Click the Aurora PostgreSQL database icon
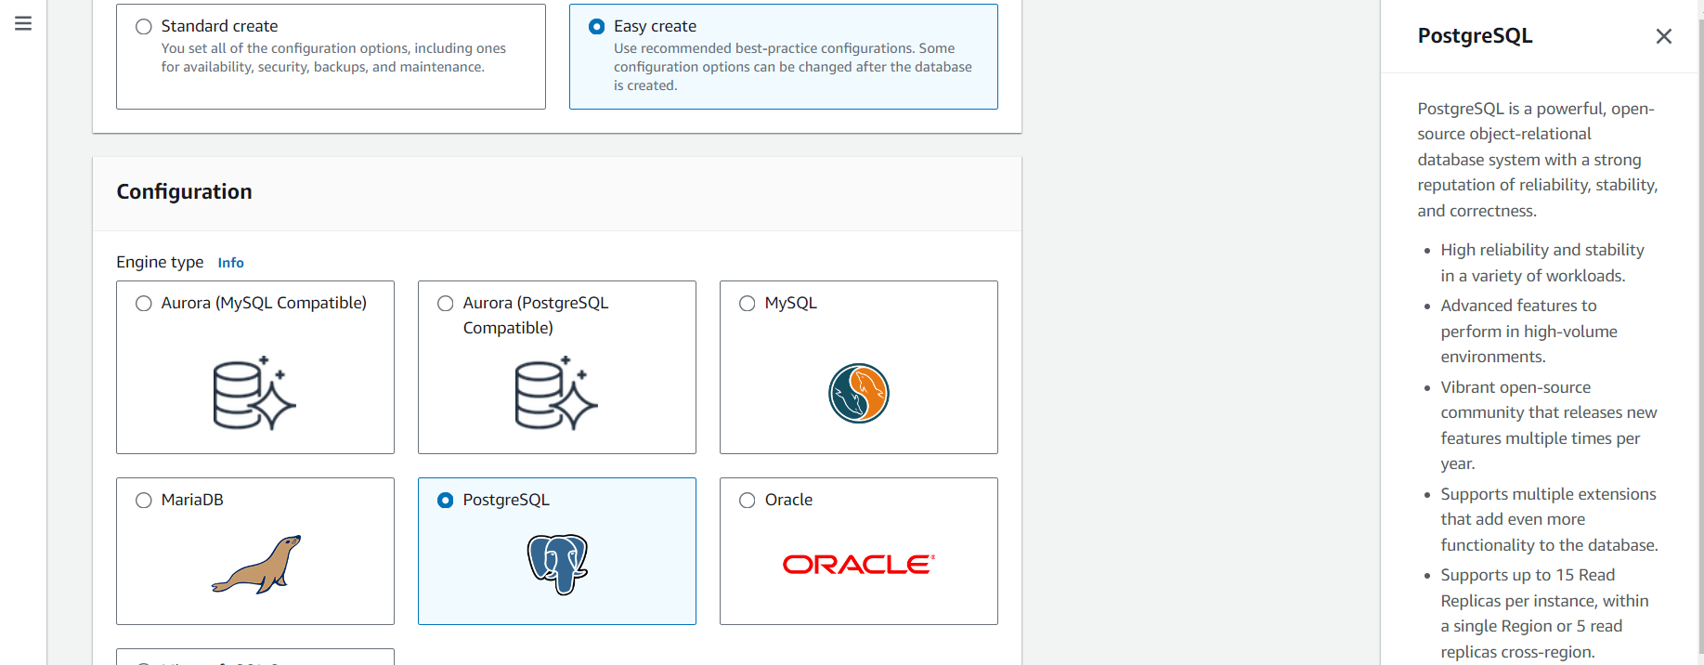This screenshot has height=665, width=1704. click(555, 393)
